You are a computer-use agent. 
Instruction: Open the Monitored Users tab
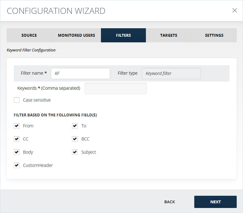click(x=76, y=35)
